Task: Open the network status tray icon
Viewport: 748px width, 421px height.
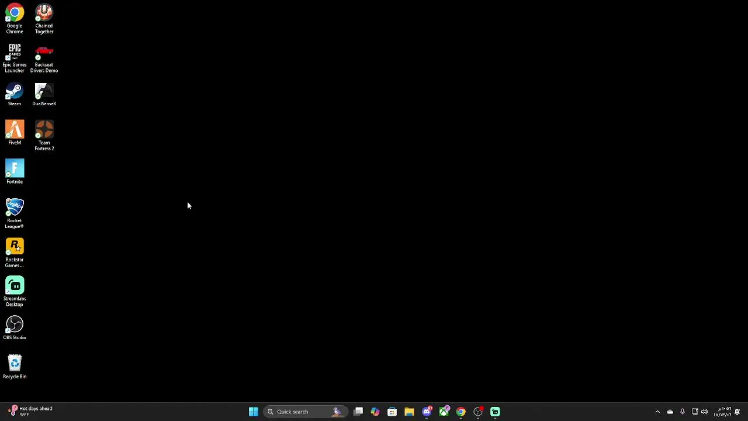Action: coord(695,412)
